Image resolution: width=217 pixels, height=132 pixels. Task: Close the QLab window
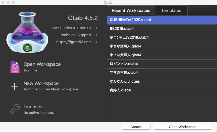[x=3, y=2]
